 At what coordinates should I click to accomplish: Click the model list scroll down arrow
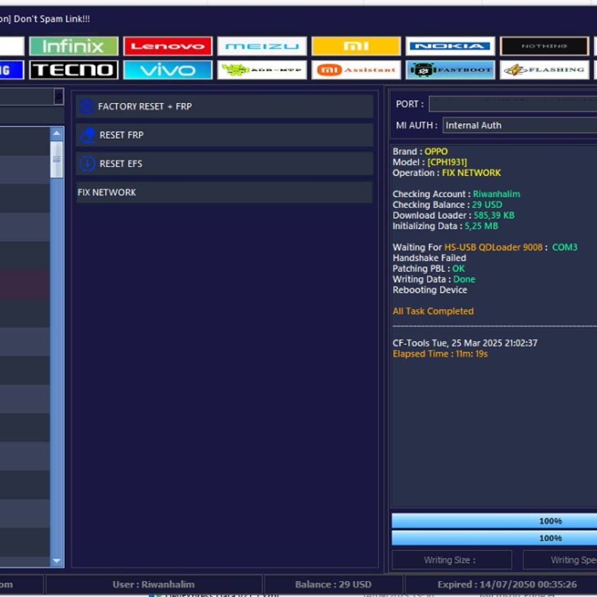click(x=57, y=561)
